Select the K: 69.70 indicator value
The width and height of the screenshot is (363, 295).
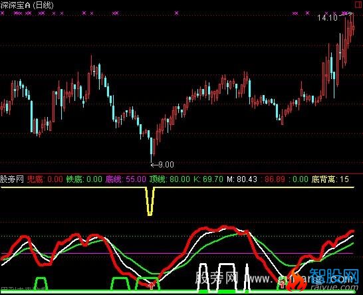tap(208, 179)
